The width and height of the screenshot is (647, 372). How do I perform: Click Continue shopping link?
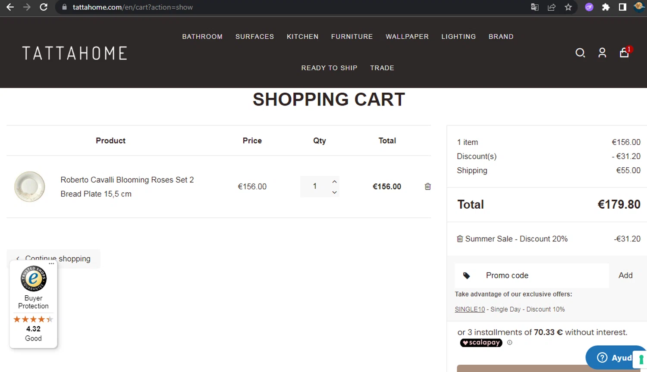pyautogui.click(x=53, y=259)
